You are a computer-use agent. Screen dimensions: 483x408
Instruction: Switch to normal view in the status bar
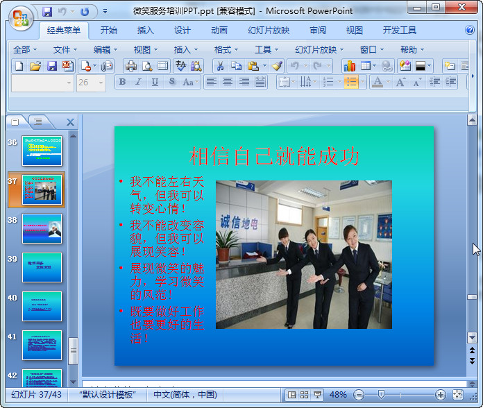coord(291,395)
